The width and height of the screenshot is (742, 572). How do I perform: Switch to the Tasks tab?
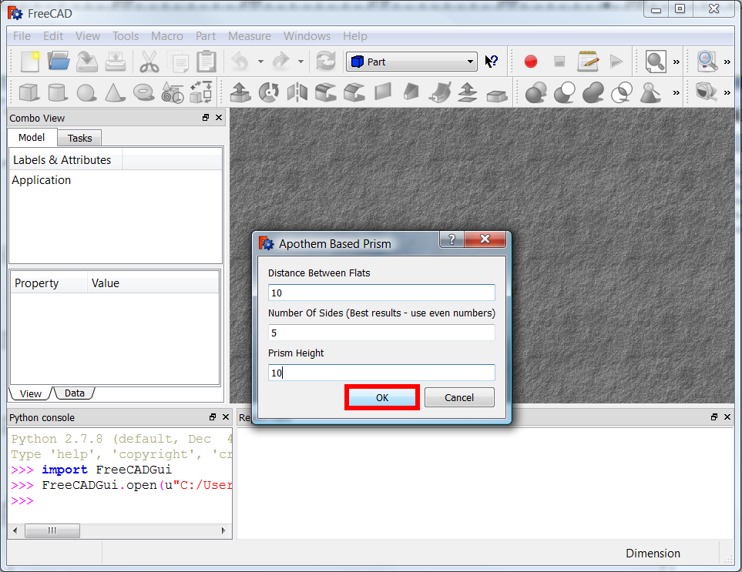tap(79, 138)
